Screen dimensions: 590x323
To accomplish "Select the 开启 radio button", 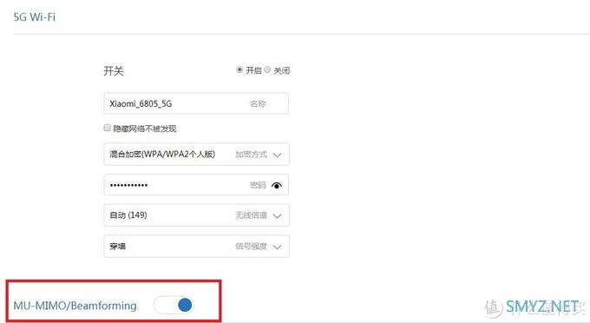I will click(x=239, y=69).
